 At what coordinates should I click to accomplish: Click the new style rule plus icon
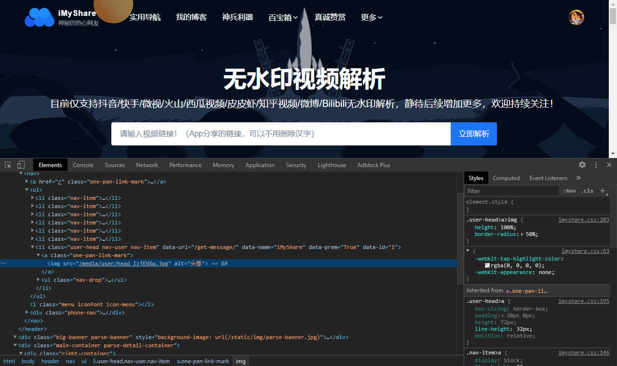(x=602, y=191)
